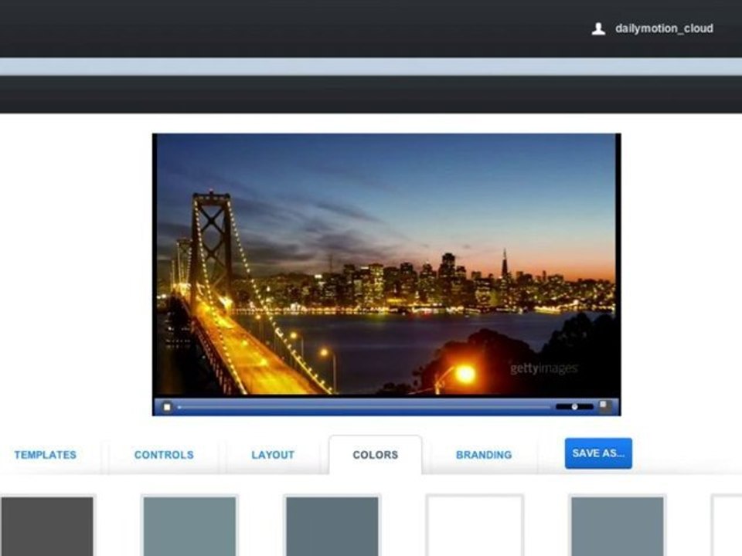Click the video progress seek bar
742x556 pixels.
(x=364, y=407)
